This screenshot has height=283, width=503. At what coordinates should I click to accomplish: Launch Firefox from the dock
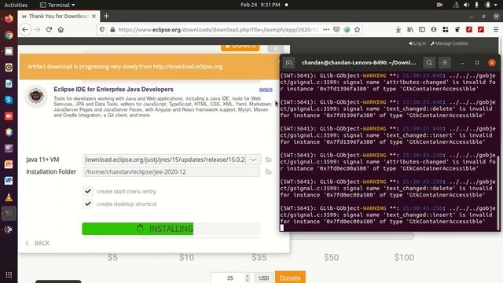click(x=9, y=19)
